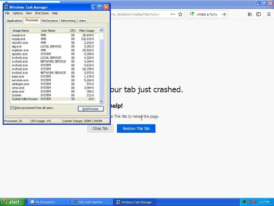Select the winlogon.exe process
274x206 pixels.
click(53, 84)
